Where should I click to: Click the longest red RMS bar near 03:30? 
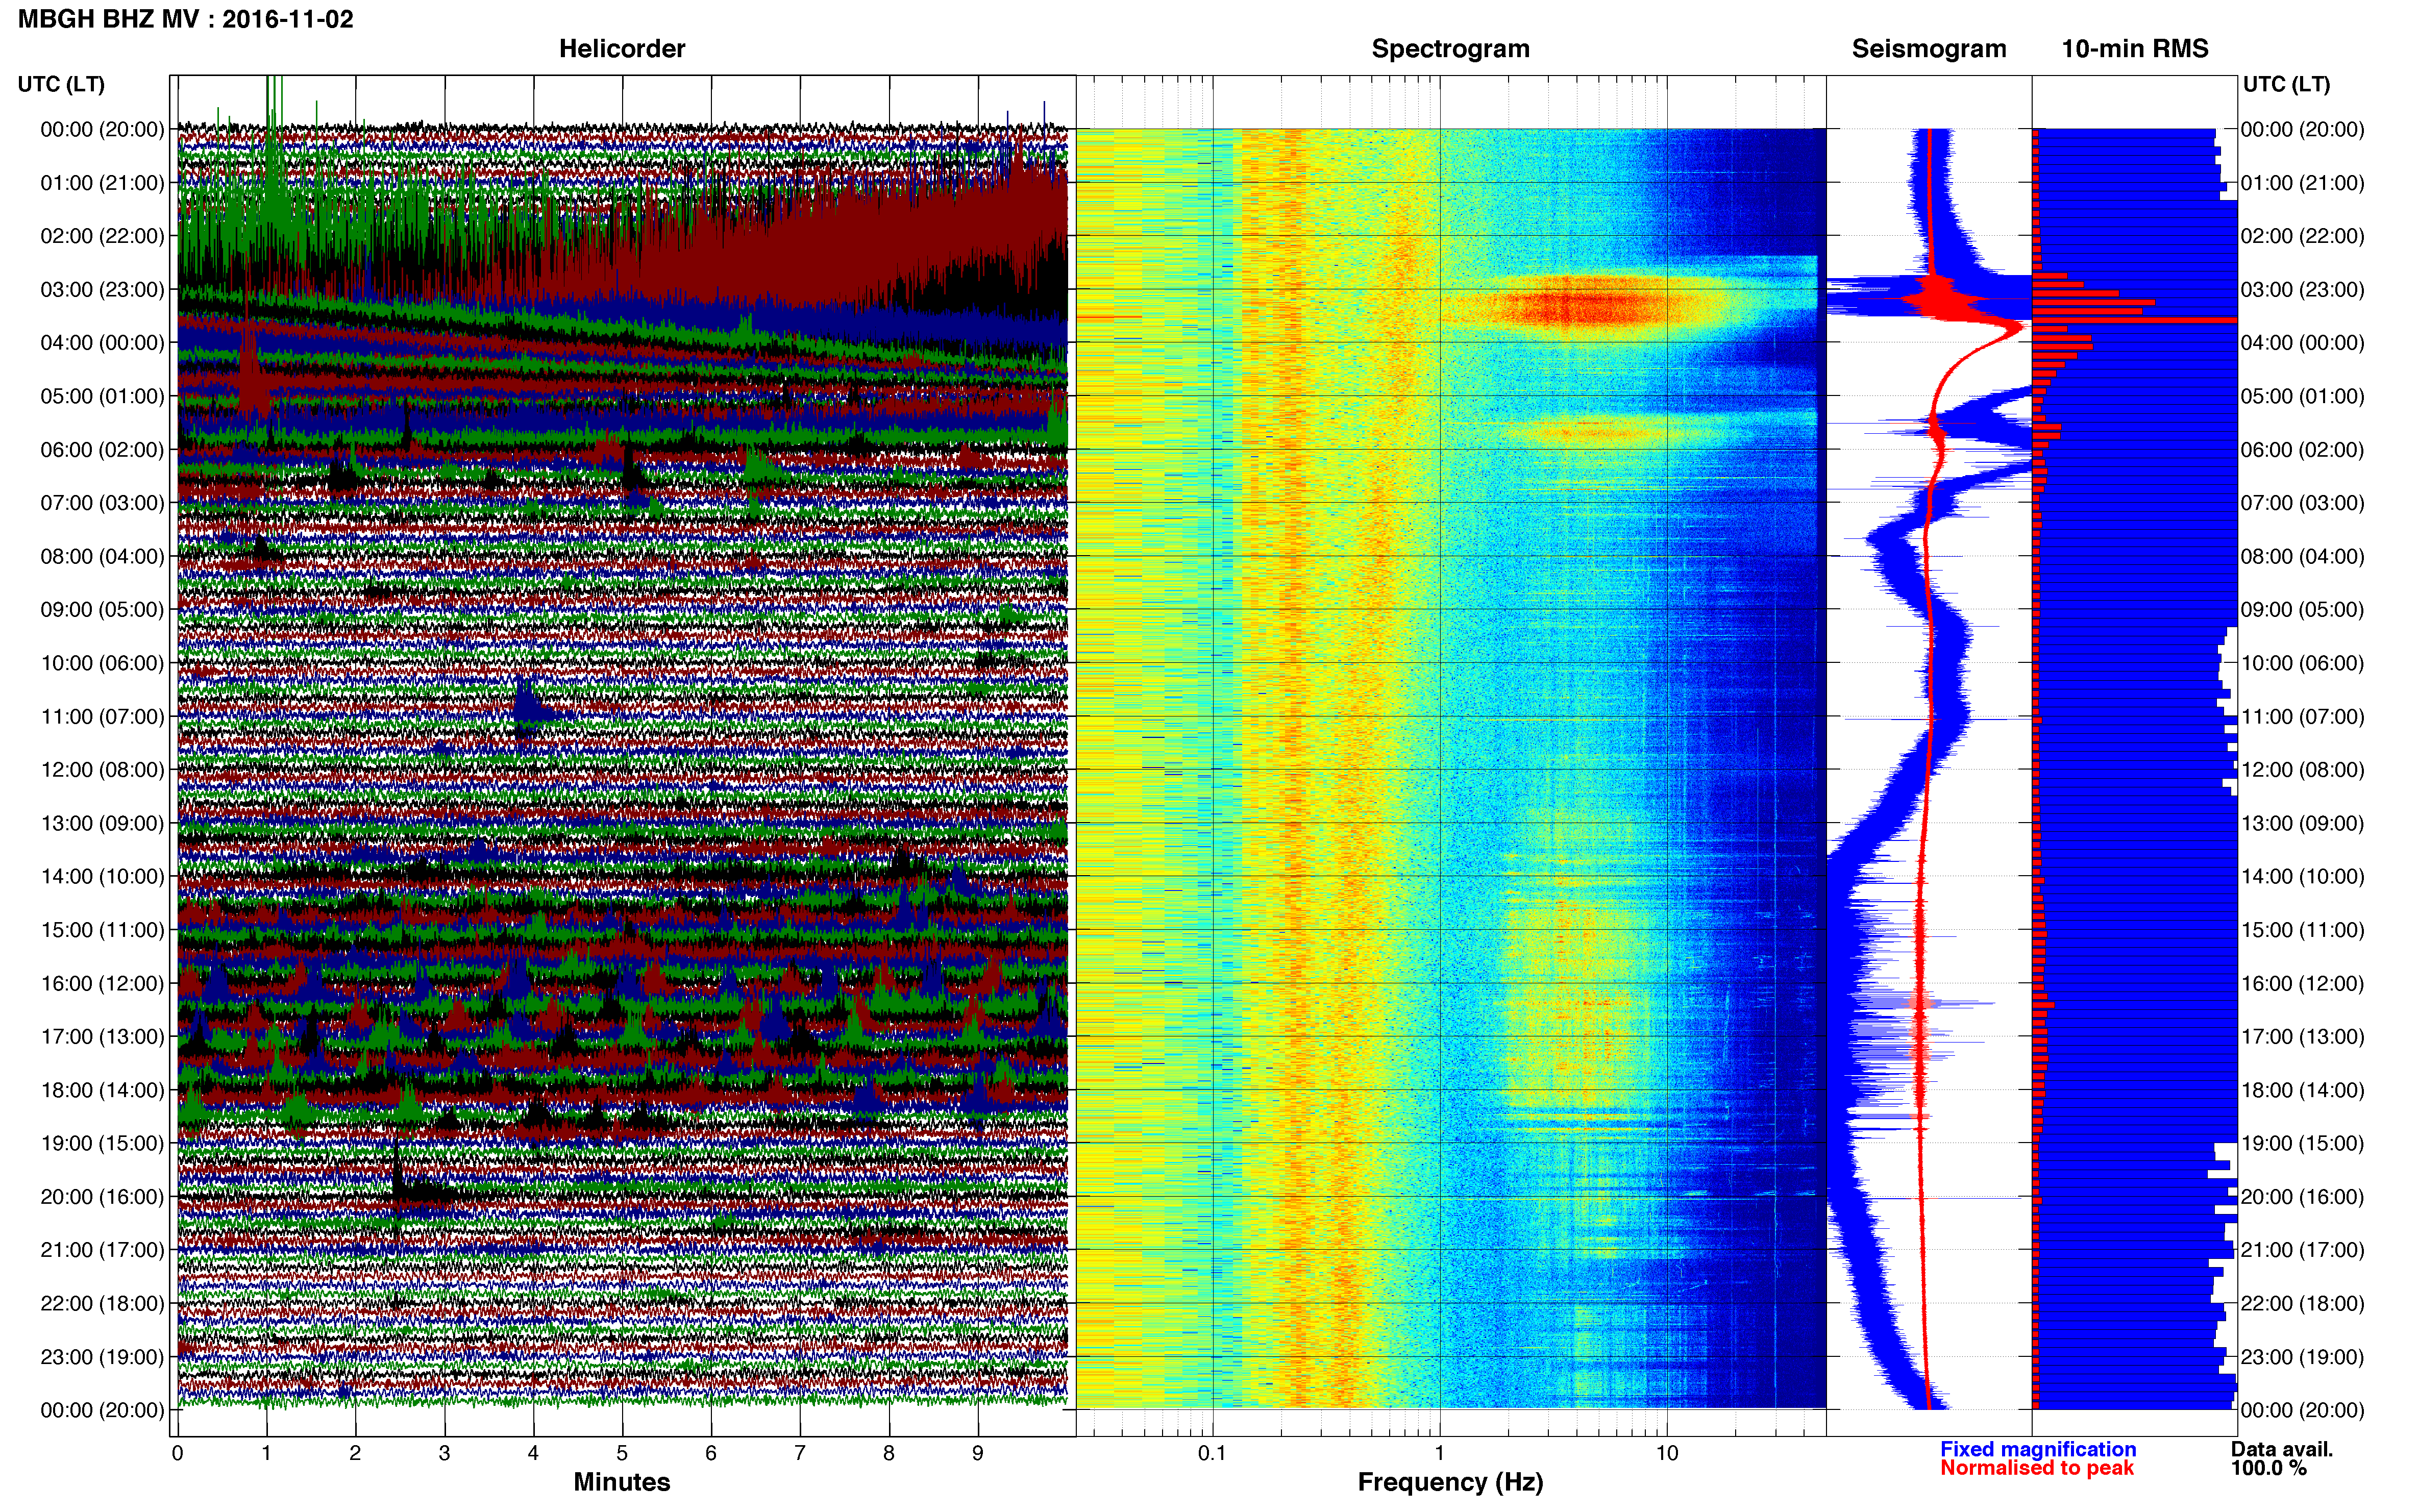2135,320
